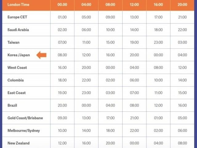Select the Melbourne/Sydney row label
The width and height of the screenshot is (197, 148).
point(24,130)
